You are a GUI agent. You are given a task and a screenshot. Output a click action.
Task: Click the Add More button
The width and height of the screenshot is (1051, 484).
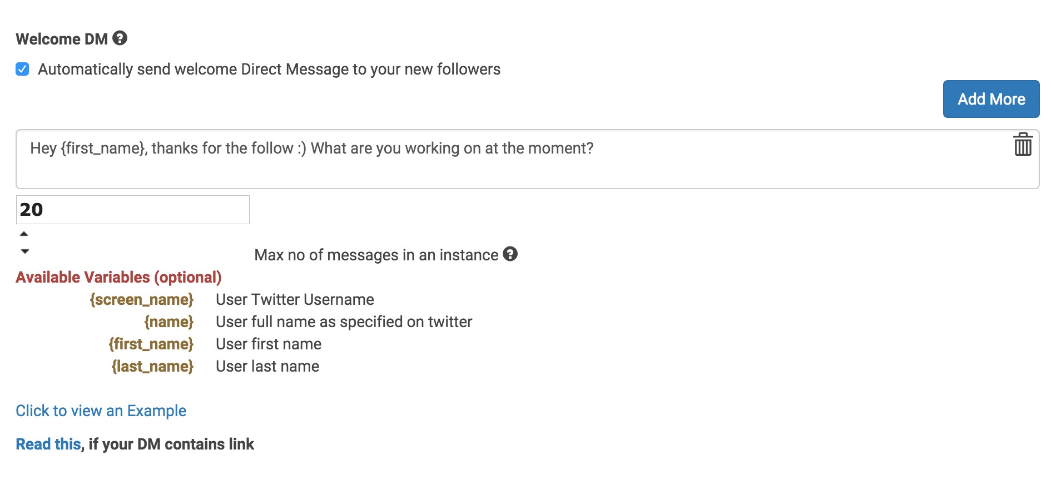point(991,99)
